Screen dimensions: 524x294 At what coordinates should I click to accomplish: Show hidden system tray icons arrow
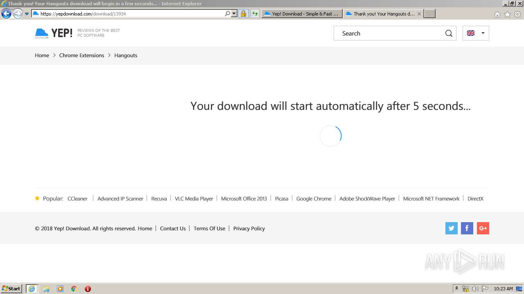(x=457, y=289)
